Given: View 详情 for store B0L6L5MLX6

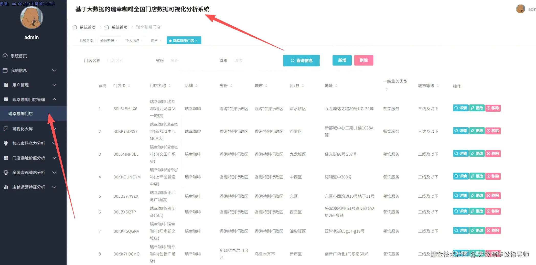Looking at the screenshot, I should 461,108.
